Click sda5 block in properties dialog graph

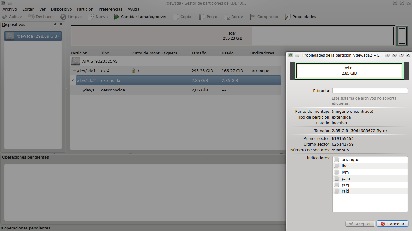(x=350, y=71)
